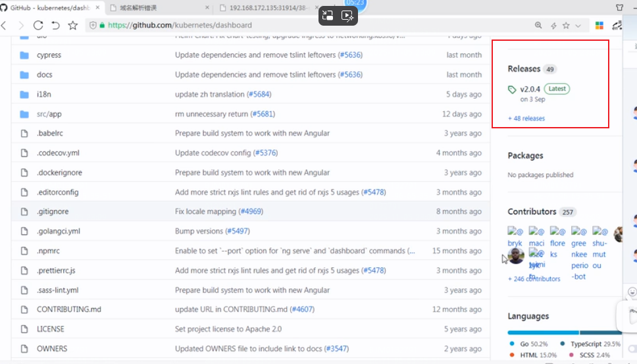The image size is (637, 364).
Task: Open contributor floreks profile
Action: pyautogui.click(x=557, y=243)
